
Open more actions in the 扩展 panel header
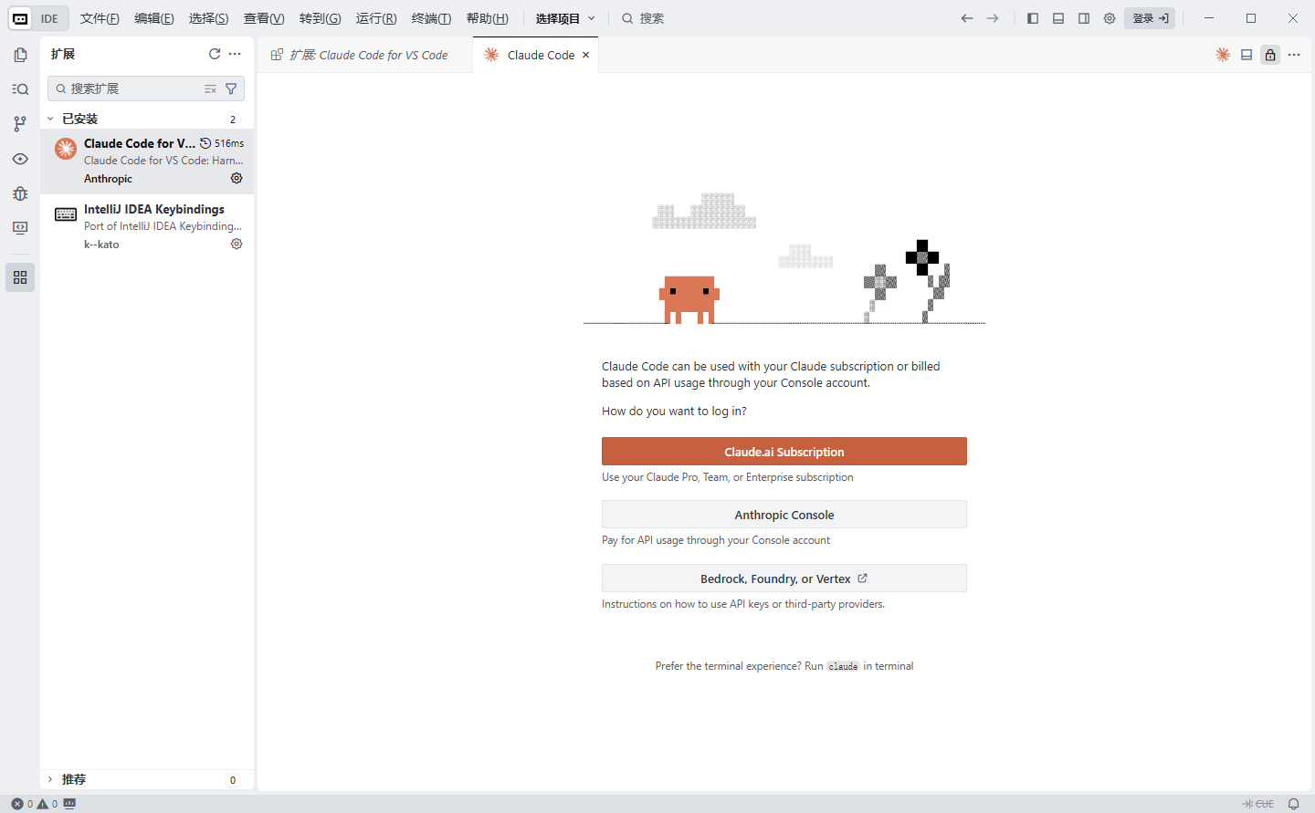pos(235,54)
